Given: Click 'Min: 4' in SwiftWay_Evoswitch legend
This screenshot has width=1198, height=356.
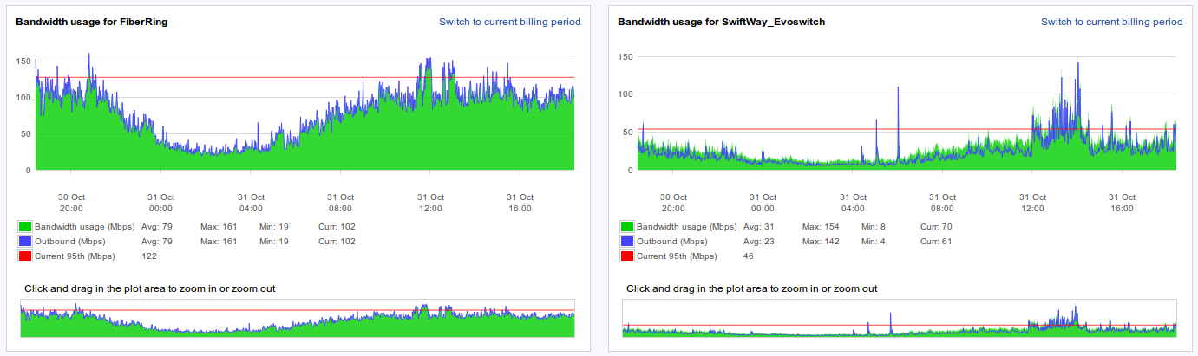Looking at the screenshot, I should (x=875, y=242).
